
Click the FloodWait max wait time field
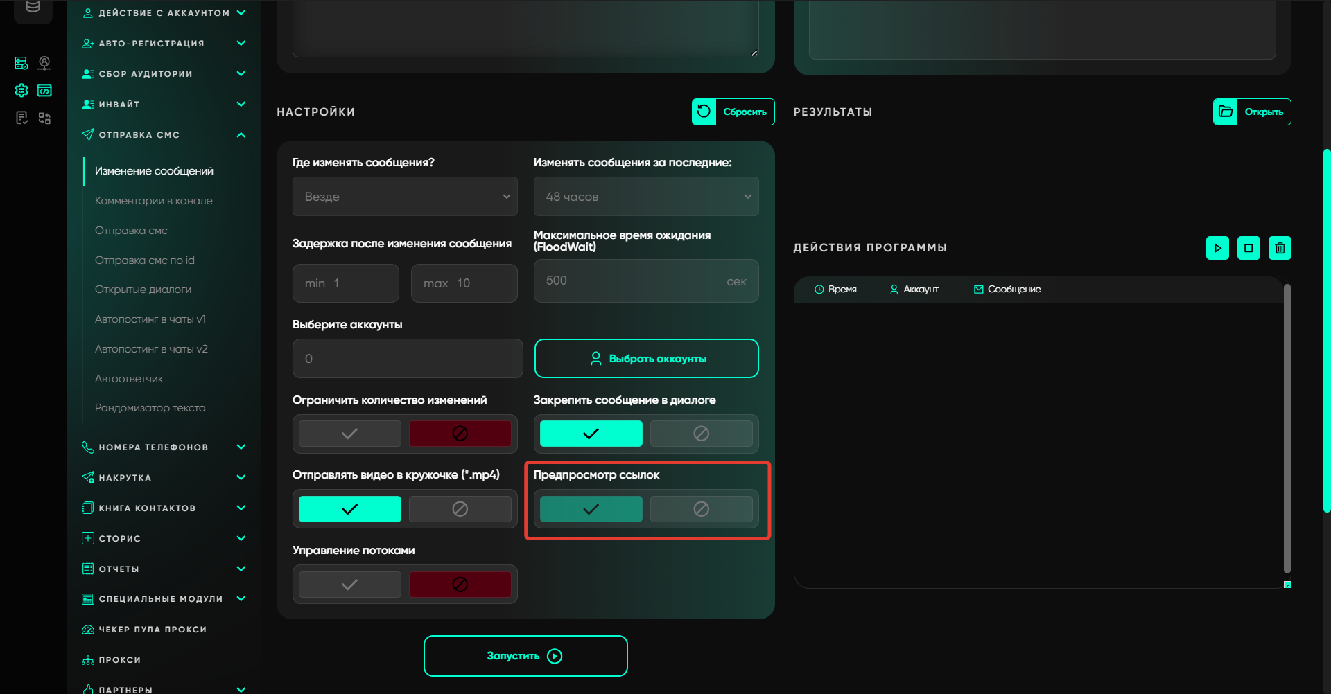631,281
